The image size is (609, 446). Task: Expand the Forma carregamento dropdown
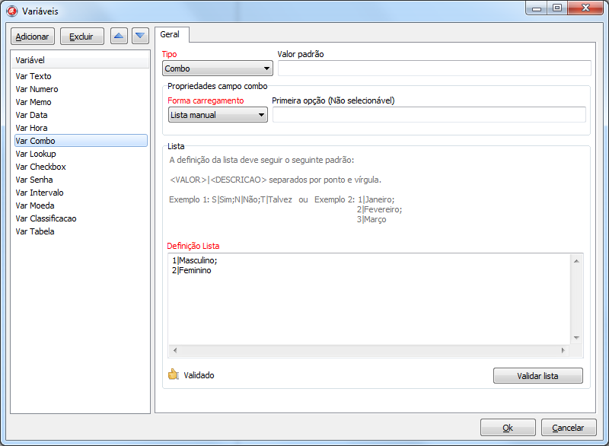point(217,115)
